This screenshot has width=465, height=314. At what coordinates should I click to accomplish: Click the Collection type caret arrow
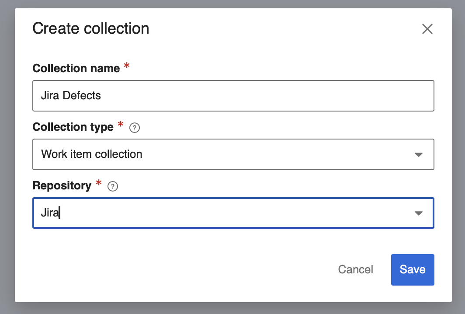pyautogui.click(x=419, y=154)
